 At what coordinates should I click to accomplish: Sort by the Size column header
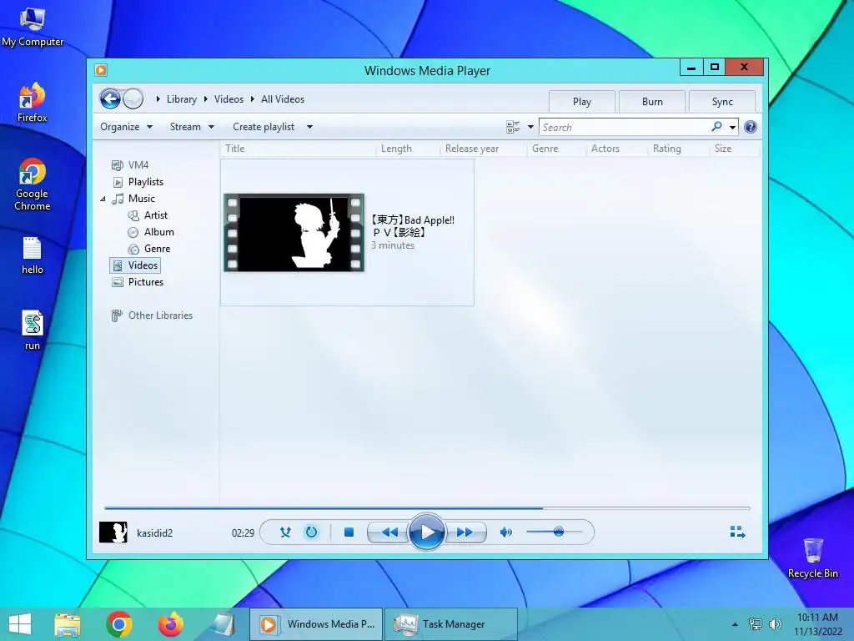tap(734, 149)
